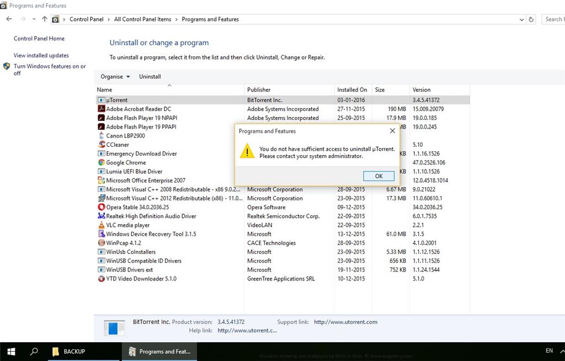Click the Lumia UEFI Blue Driver icon
The height and width of the screenshot is (361, 565).
pyautogui.click(x=102, y=171)
